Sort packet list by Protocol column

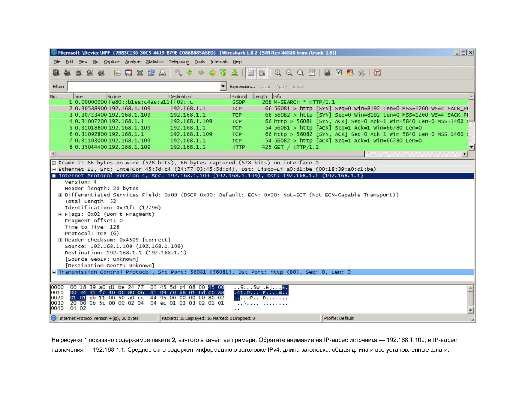pyautogui.click(x=241, y=96)
